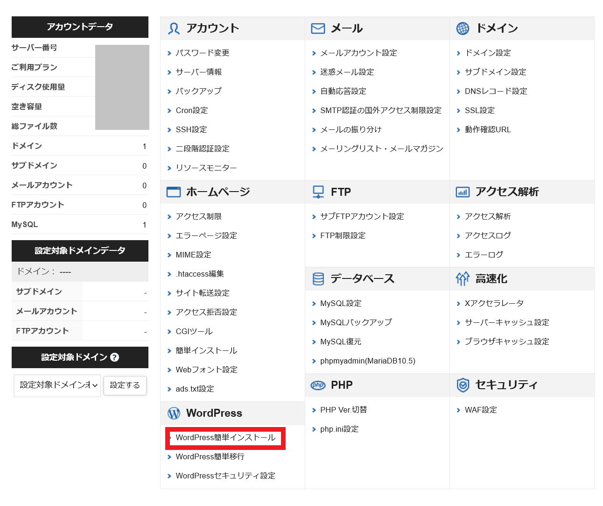Open ドメイン設定 link
The image size is (603, 506).
pos(488,53)
